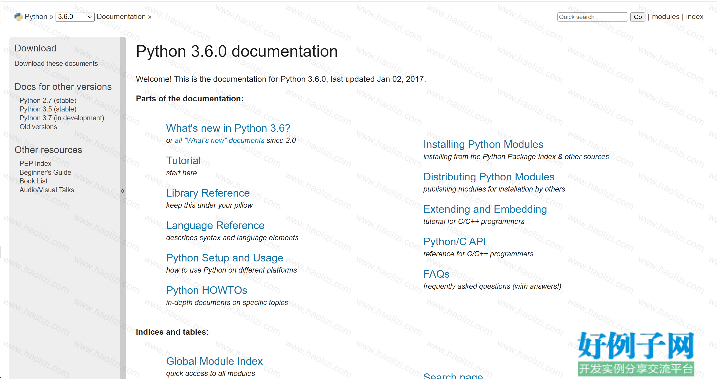Click the Download sidebar heading

pos(35,48)
